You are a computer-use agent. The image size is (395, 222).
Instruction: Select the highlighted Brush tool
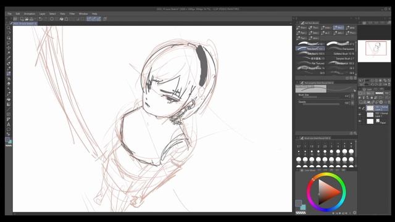tap(9, 73)
